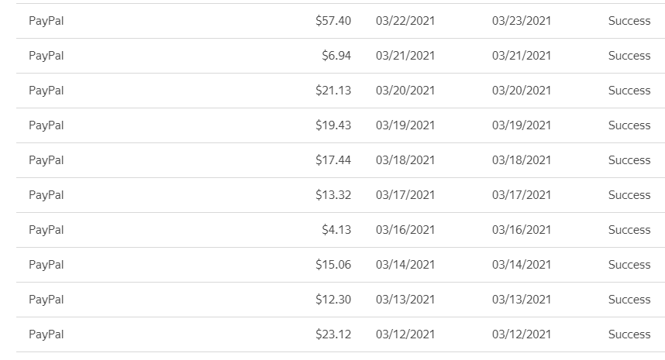Click the $4.13 payment amount
The height and width of the screenshot is (360, 665).
pos(336,230)
